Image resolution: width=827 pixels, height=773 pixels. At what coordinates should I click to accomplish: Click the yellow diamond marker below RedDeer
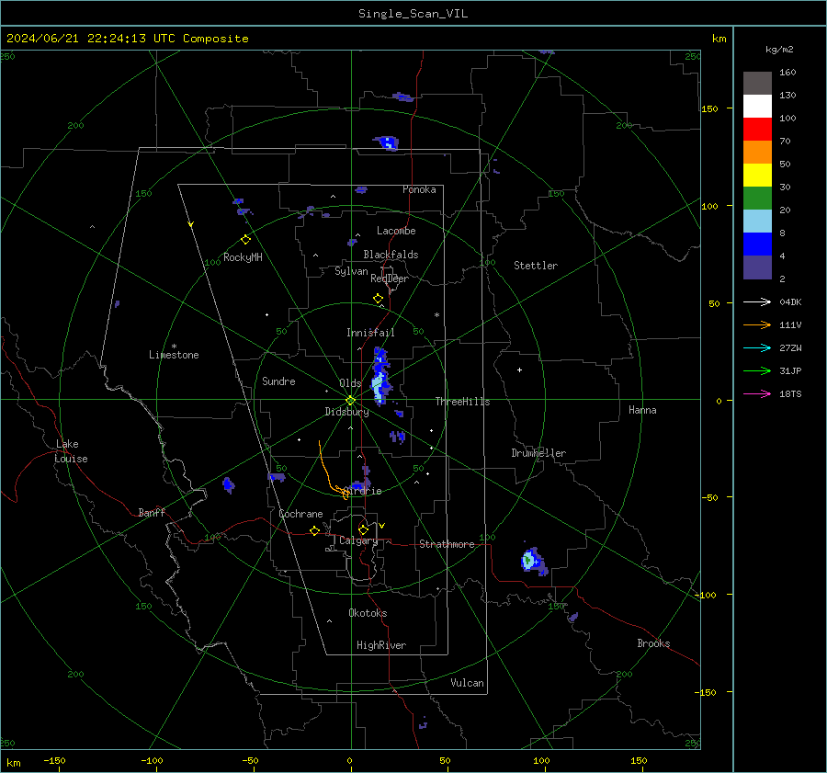(x=379, y=299)
